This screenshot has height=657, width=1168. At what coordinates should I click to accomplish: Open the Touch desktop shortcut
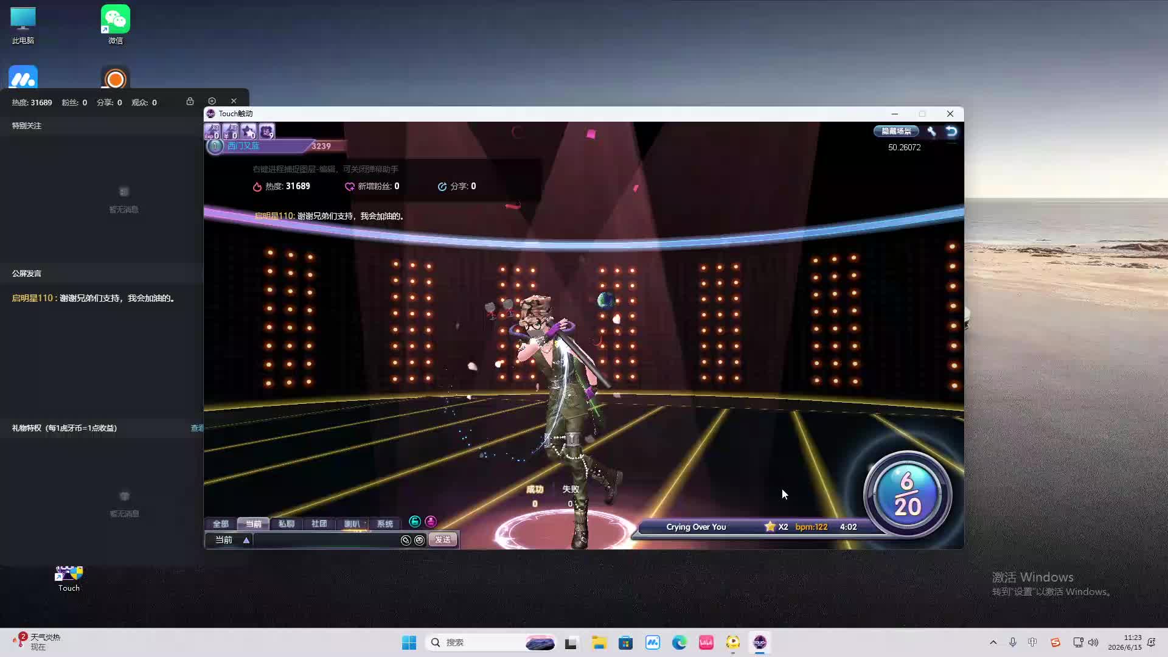[69, 578]
